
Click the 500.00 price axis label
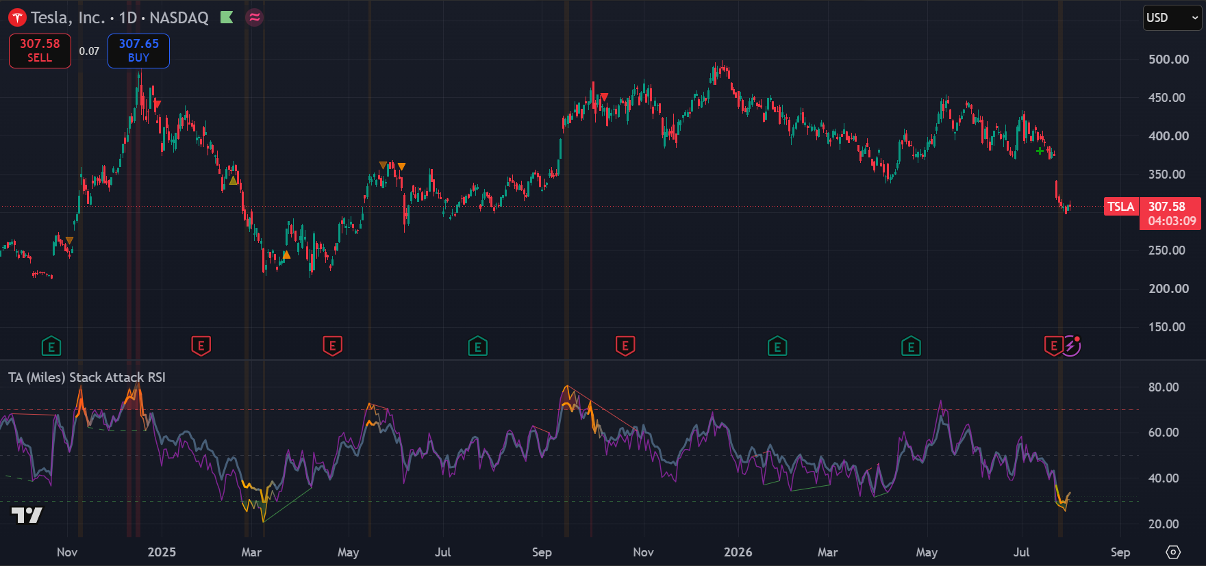tap(1168, 60)
